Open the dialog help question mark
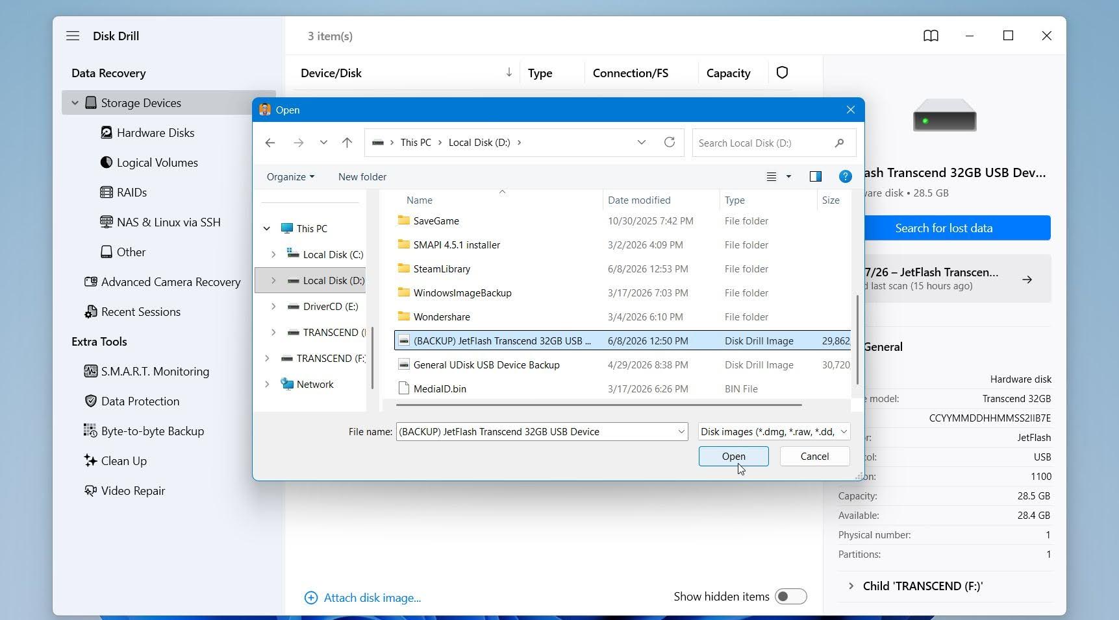The height and width of the screenshot is (620, 1119). (845, 176)
